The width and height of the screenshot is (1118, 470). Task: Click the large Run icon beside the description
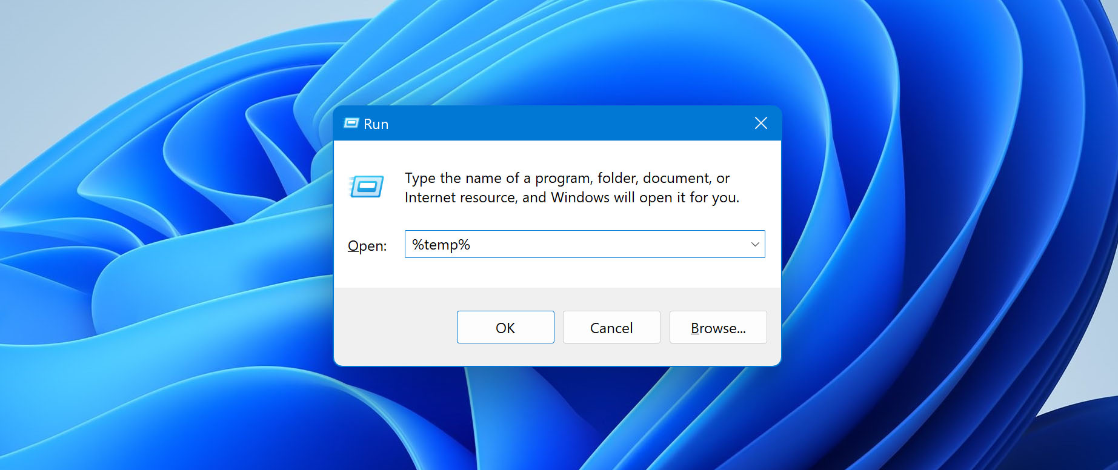tap(367, 187)
